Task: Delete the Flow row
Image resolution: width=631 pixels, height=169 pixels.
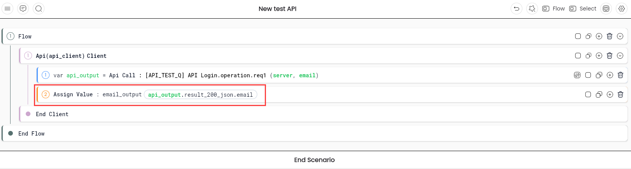Action: pos(610,36)
